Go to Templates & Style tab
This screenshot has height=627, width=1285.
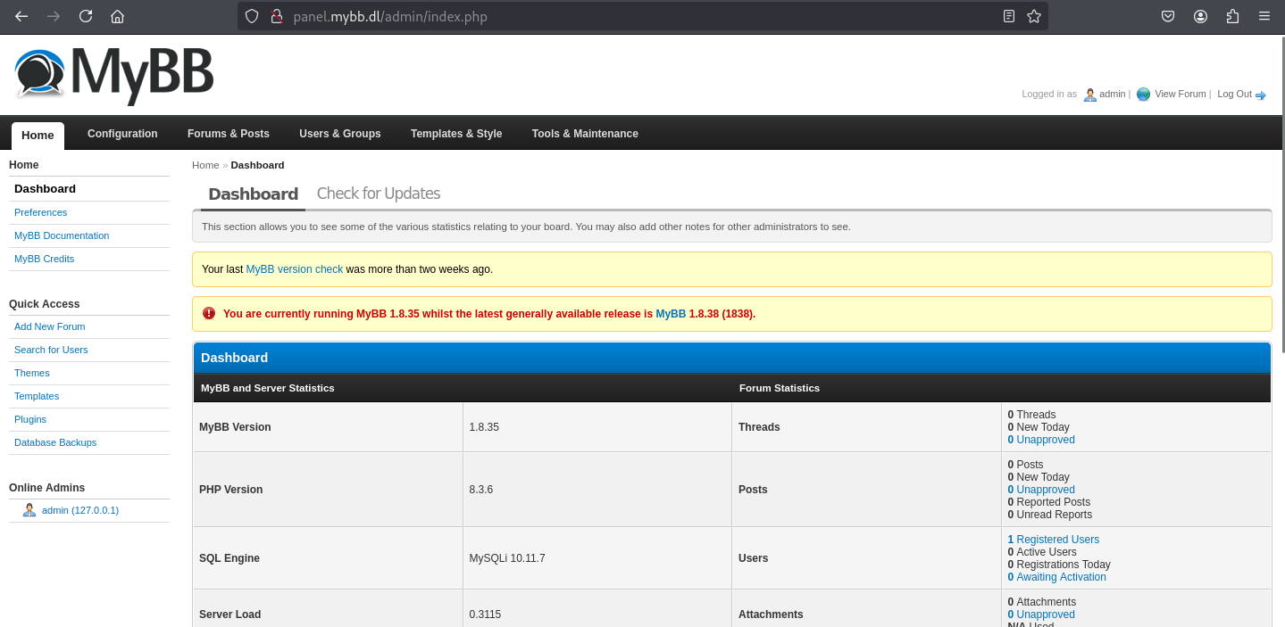[x=456, y=134]
